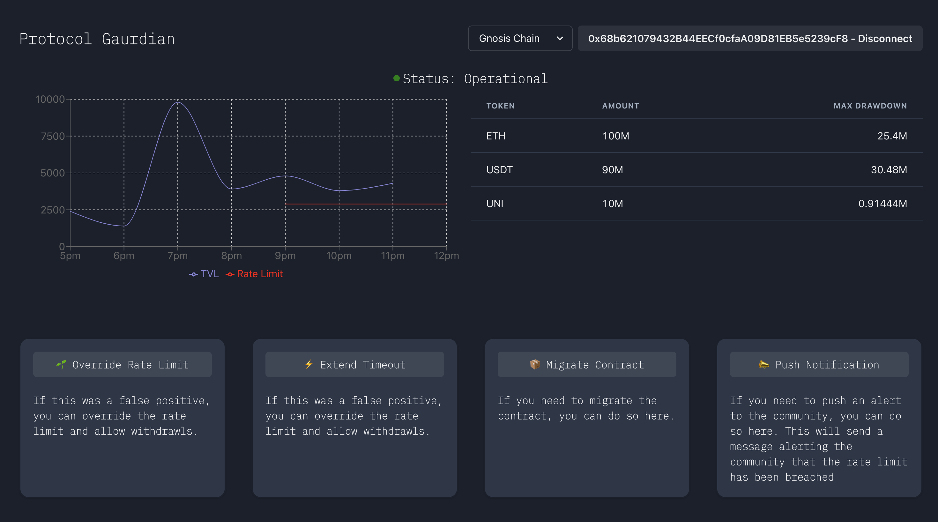938x522 pixels.
Task: Click the 0.91444M max drawdown value
Action: [883, 204]
